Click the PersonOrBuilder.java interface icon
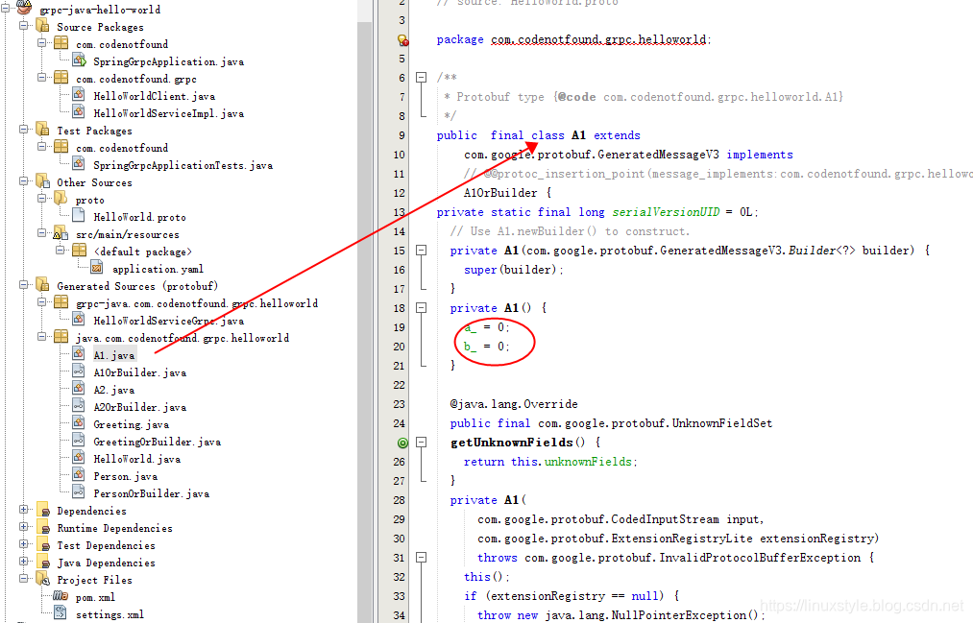 coord(79,492)
